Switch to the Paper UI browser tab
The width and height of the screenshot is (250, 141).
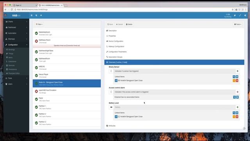[25, 5]
